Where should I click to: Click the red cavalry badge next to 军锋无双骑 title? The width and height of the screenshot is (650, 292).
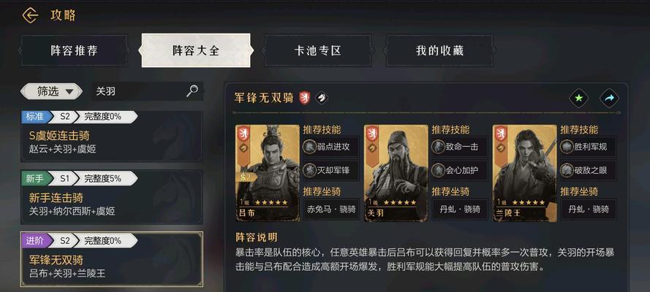[305, 98]
